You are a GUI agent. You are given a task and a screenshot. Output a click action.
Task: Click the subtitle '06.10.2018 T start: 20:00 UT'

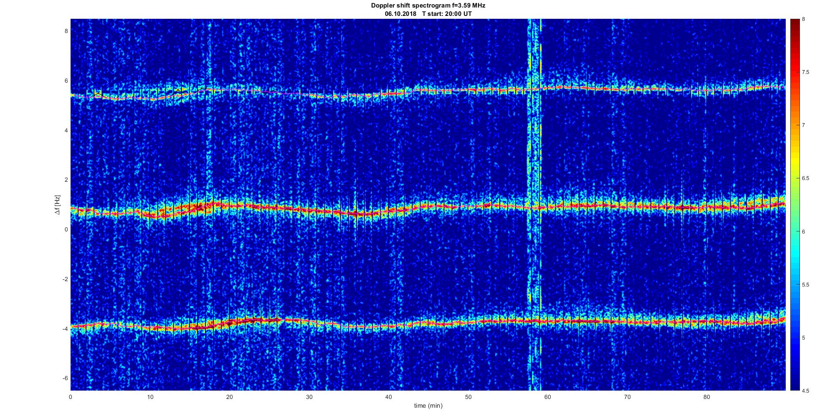click(428, 14)
